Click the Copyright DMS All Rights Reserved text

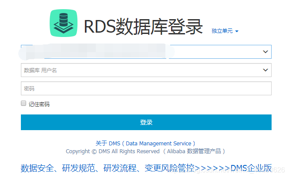coord(145,151)
